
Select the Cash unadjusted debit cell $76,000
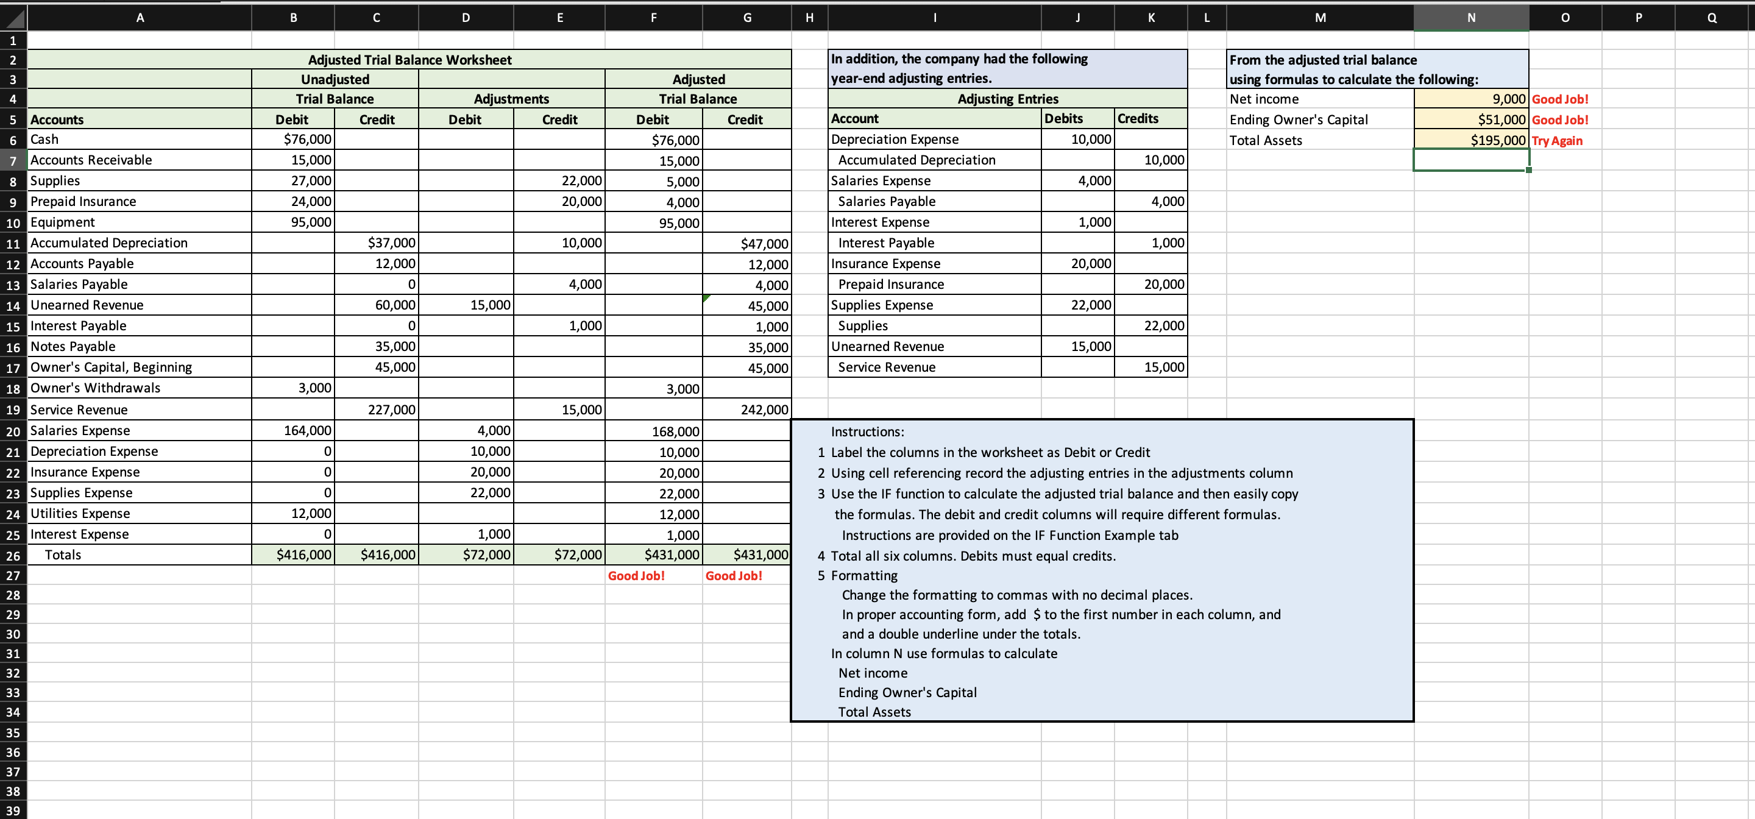[293, 140]
